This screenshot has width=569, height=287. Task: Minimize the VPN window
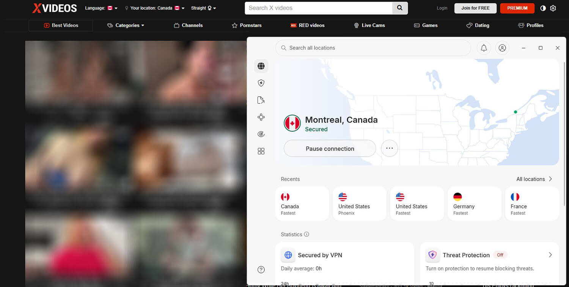[x=523, y=48]
